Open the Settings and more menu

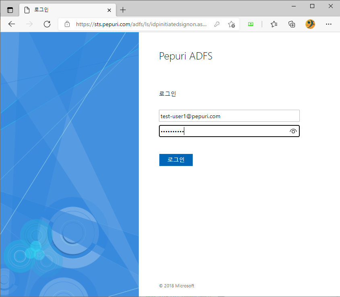[328, 24]
